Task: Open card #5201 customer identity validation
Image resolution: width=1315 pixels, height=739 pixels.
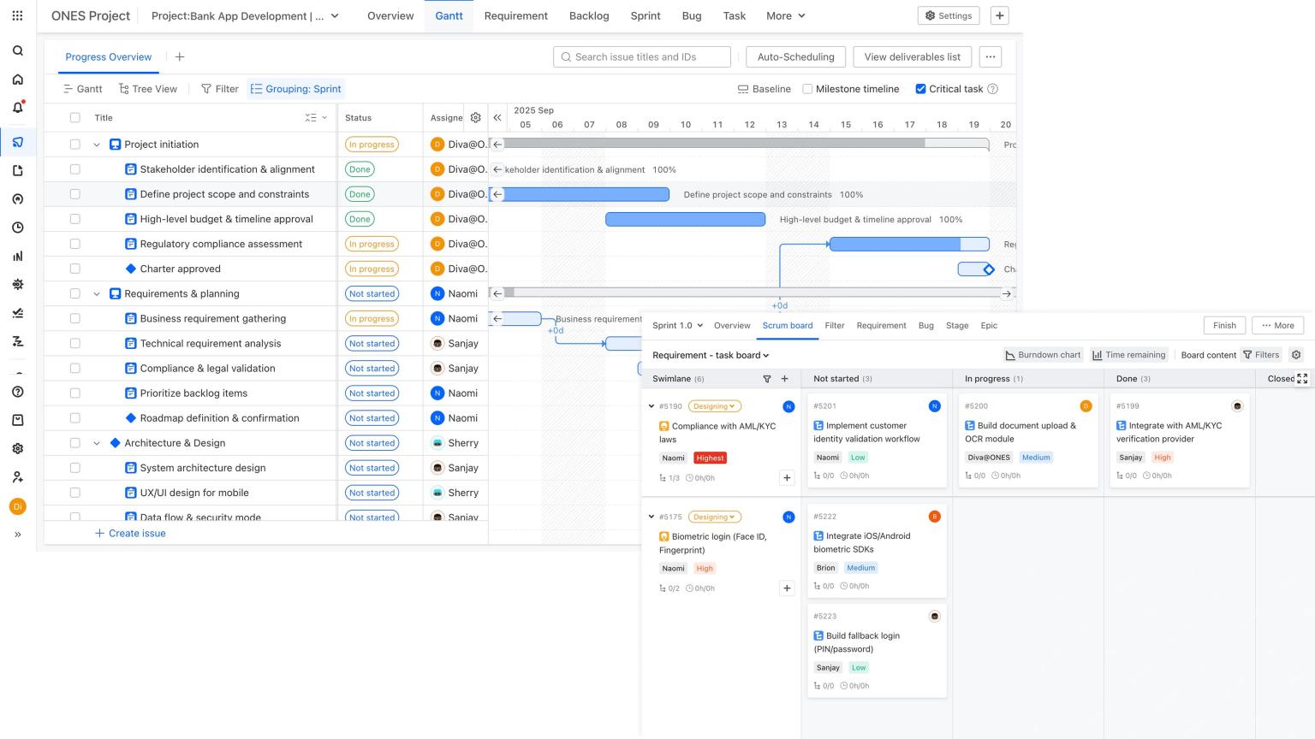Action: [x=877, y=440]
